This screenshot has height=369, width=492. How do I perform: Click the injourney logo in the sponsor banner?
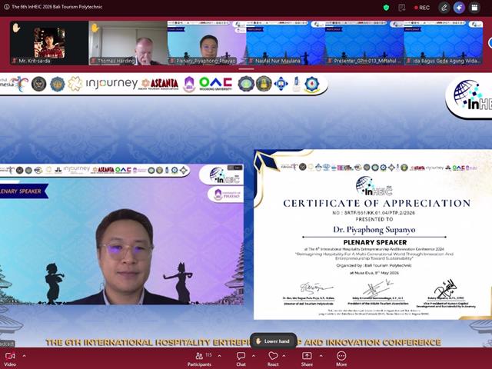click(111, 84)
